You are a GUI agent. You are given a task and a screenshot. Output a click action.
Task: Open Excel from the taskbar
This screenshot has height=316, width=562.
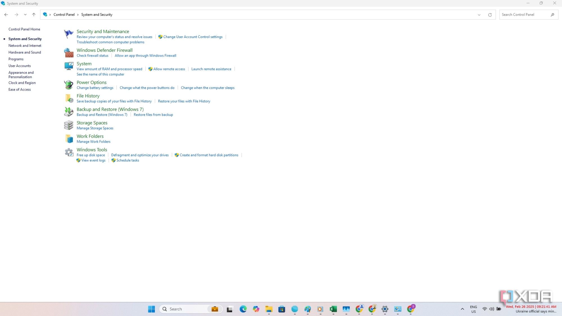click(x=333, y=309)
